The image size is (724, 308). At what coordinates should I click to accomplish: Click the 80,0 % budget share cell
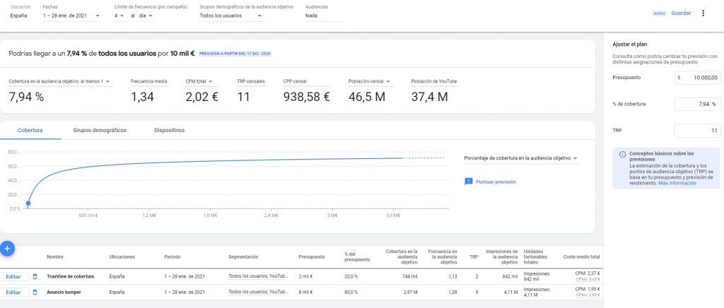point(351,292)
